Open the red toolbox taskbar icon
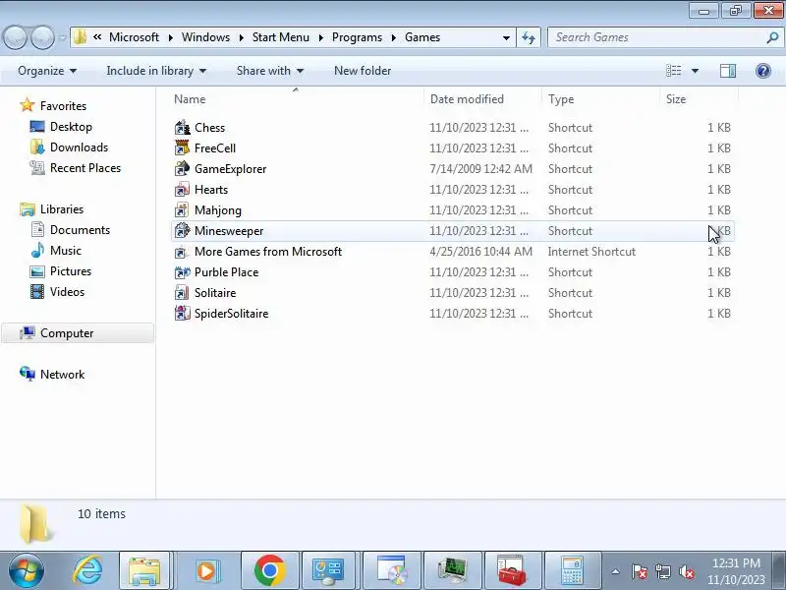This screenshot has width=786, height=590. 511,571
